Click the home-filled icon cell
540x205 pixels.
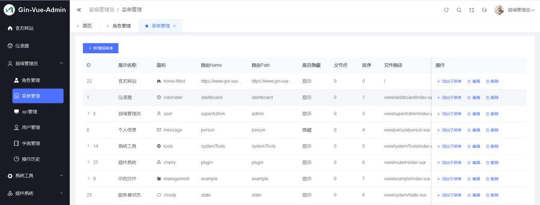coord(171,81)
